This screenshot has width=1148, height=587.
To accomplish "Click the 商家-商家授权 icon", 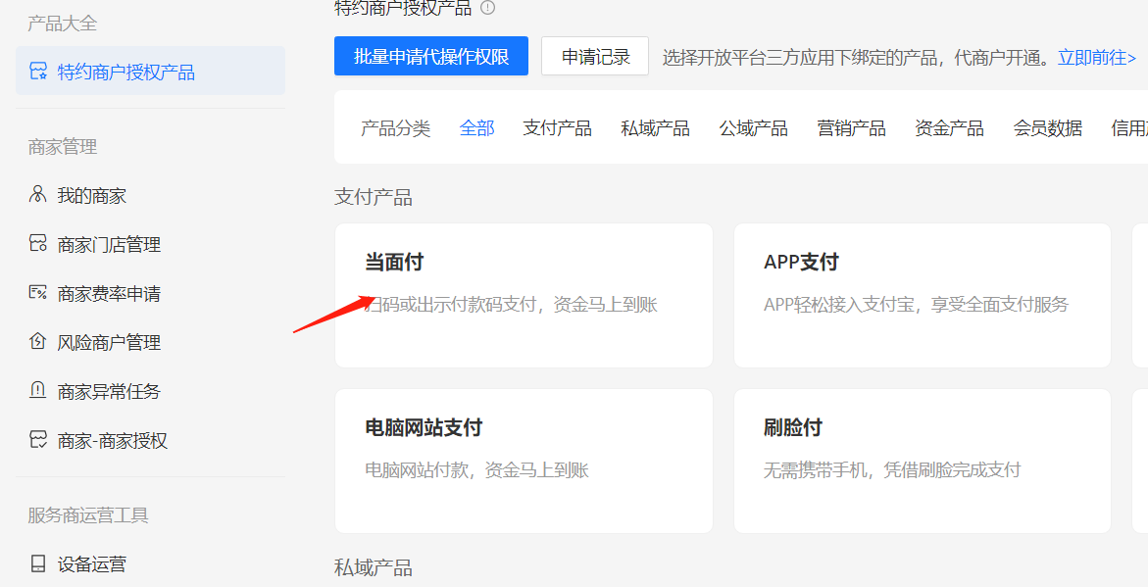I will tap(38, 439).
